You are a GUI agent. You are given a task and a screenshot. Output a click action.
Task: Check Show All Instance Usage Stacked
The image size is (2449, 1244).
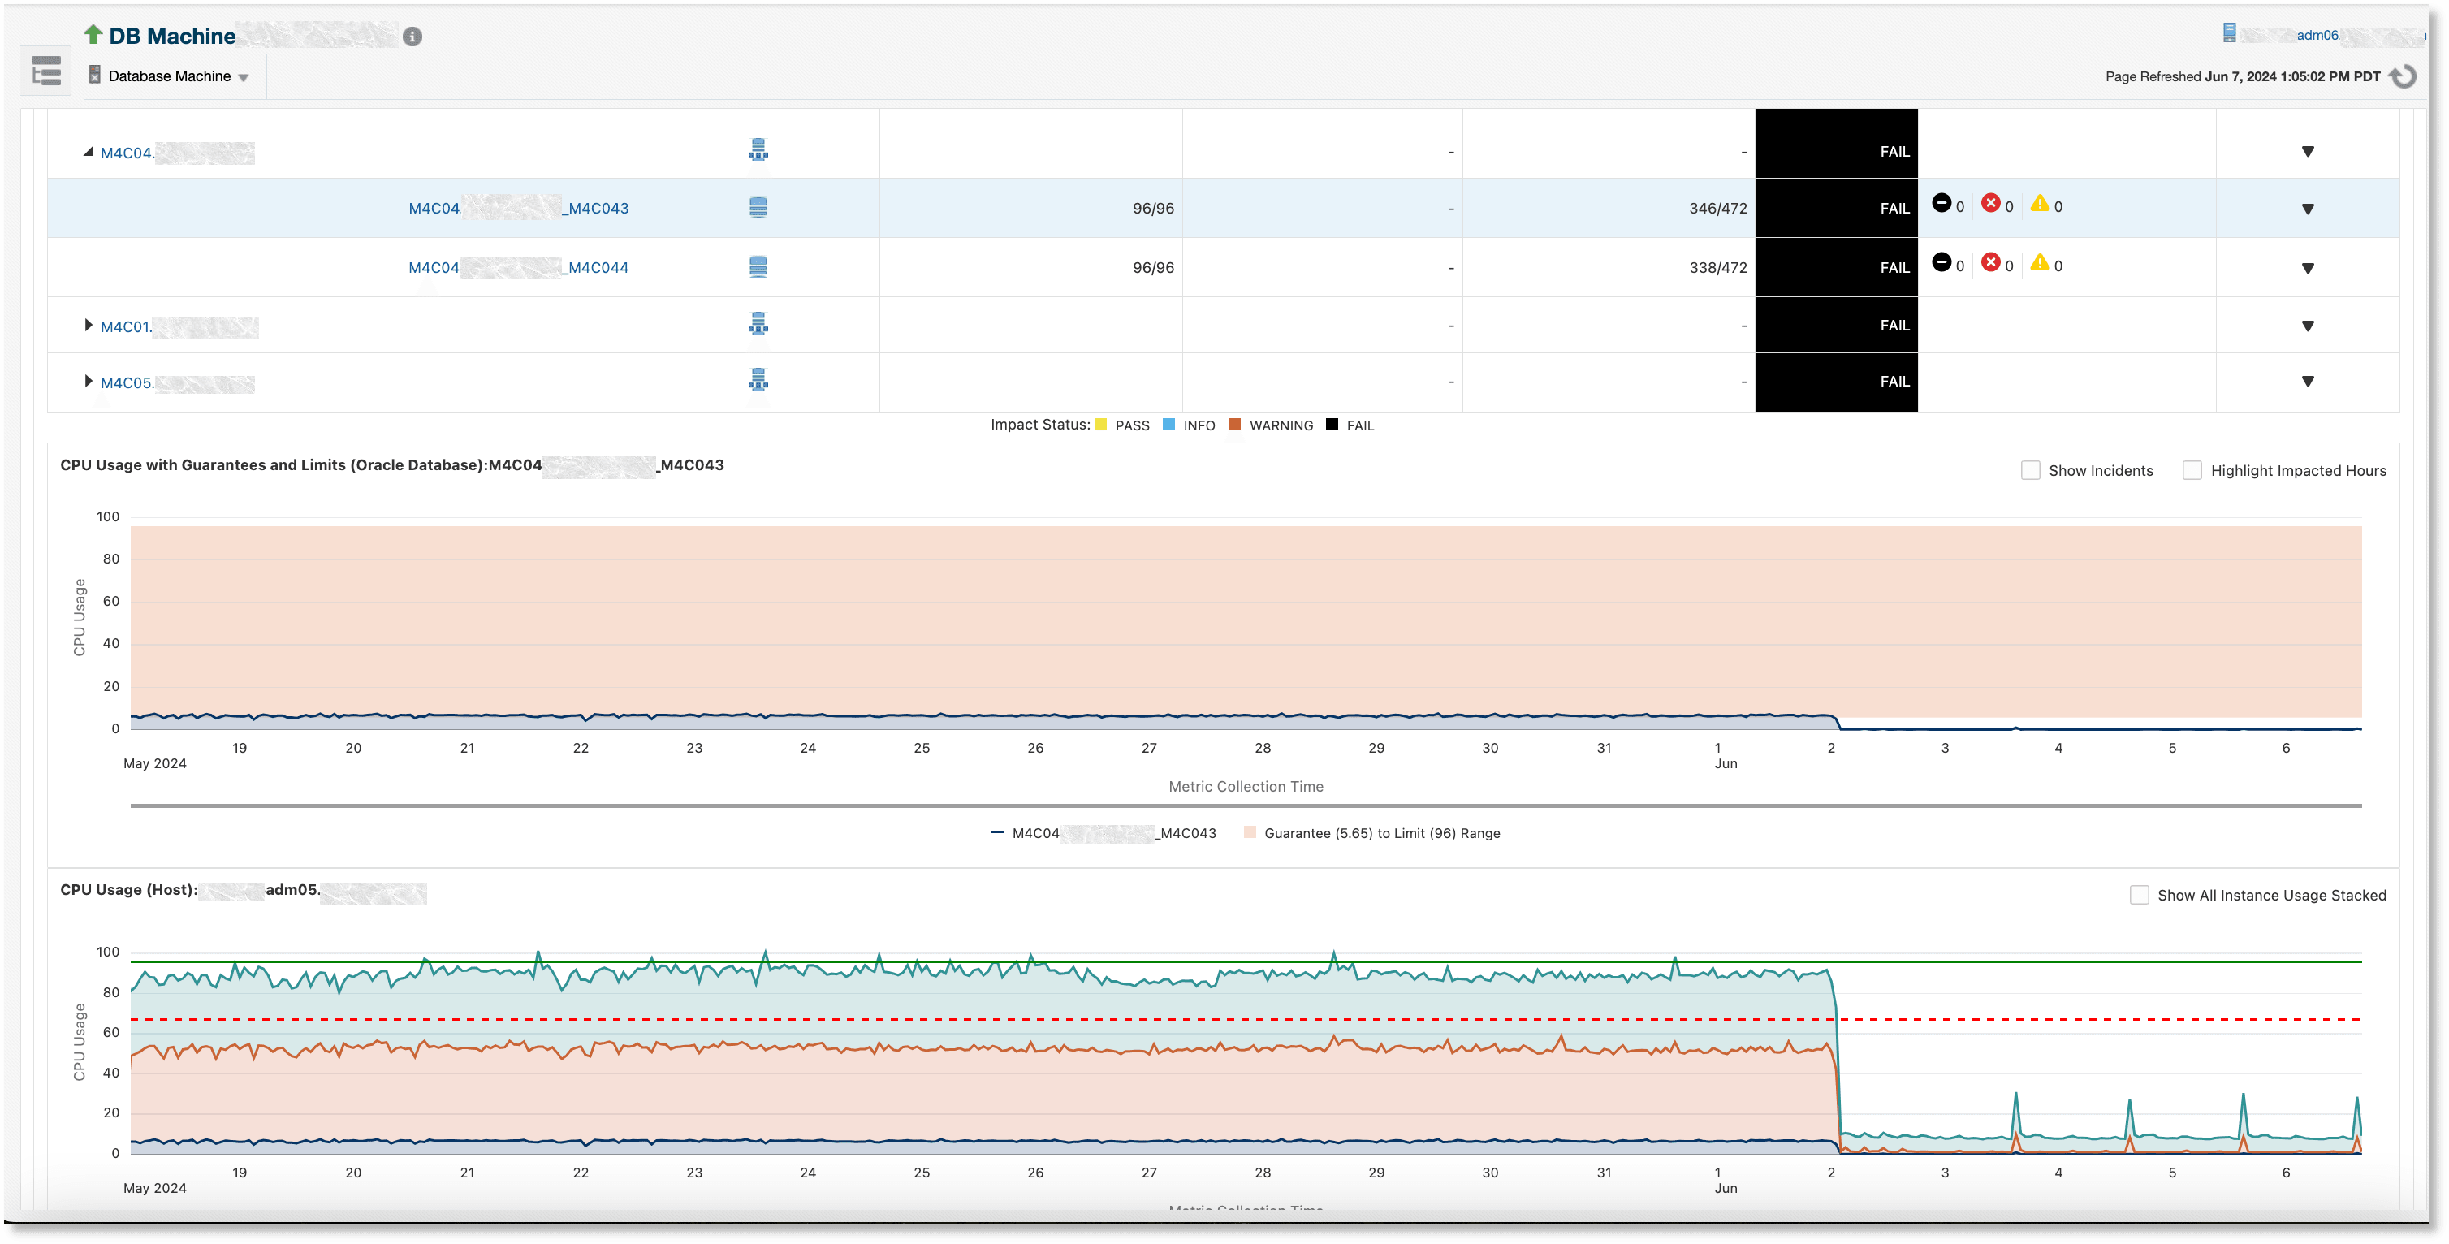click(2140, 895)
